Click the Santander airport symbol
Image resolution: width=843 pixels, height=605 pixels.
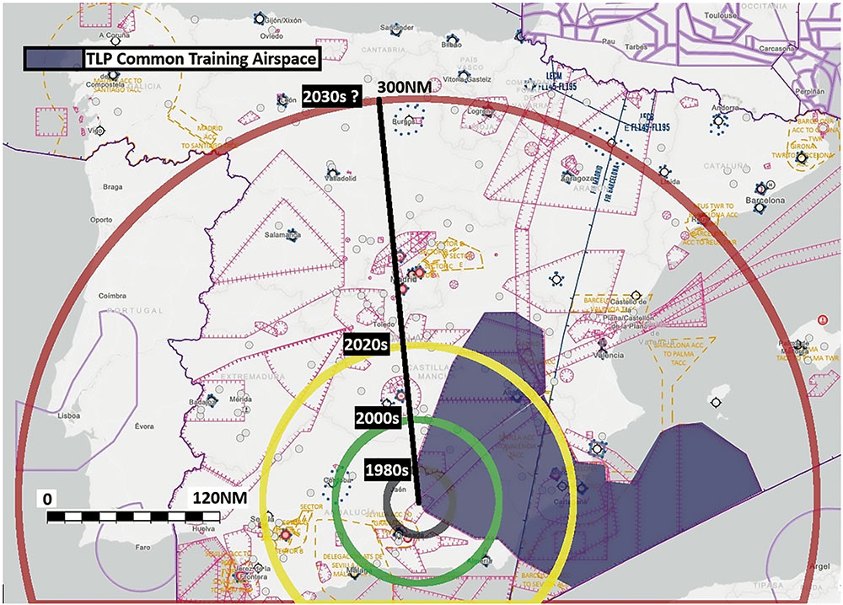pos(397,30)
